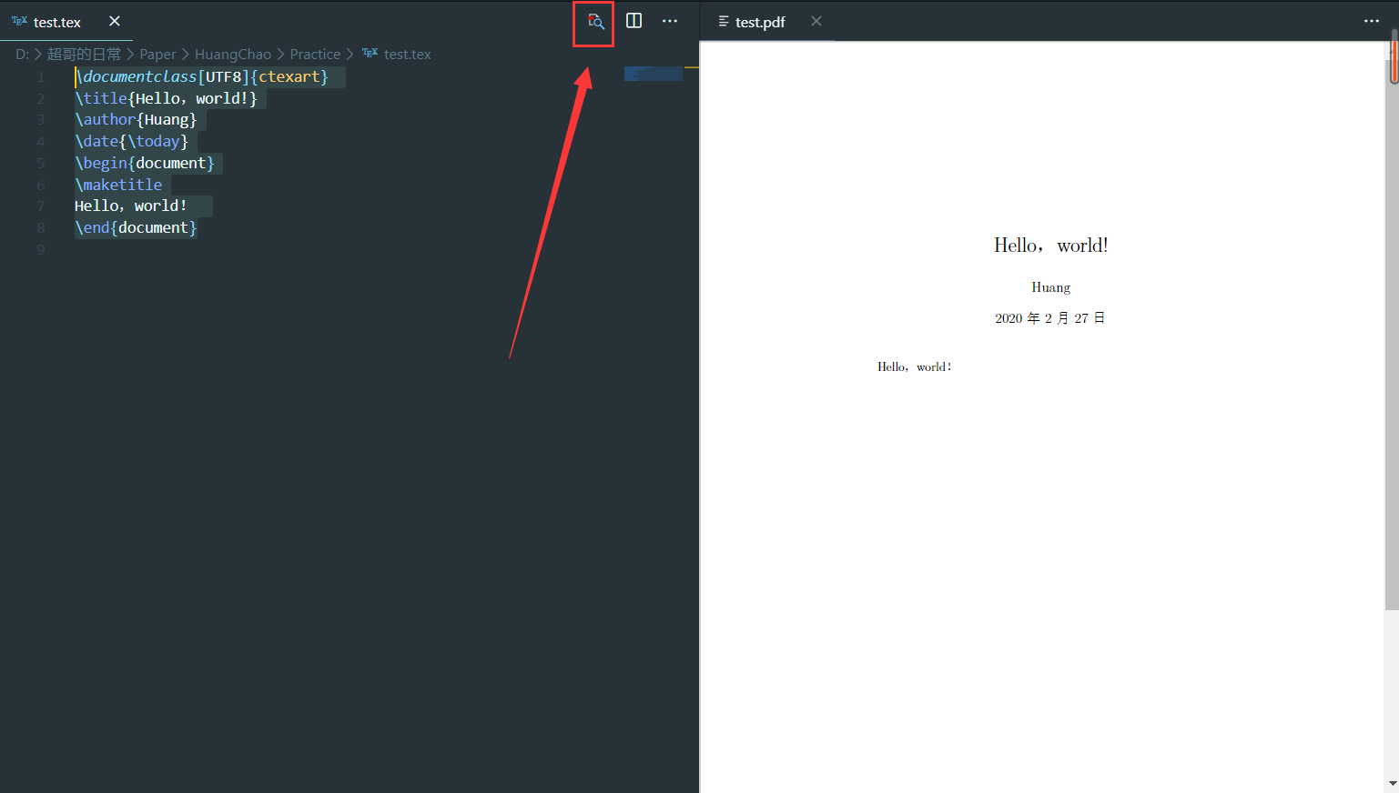Screen dimensions: 1399x793
Task: Click the PDF file icon on test.pdf tab
Action: pos(722,22)
